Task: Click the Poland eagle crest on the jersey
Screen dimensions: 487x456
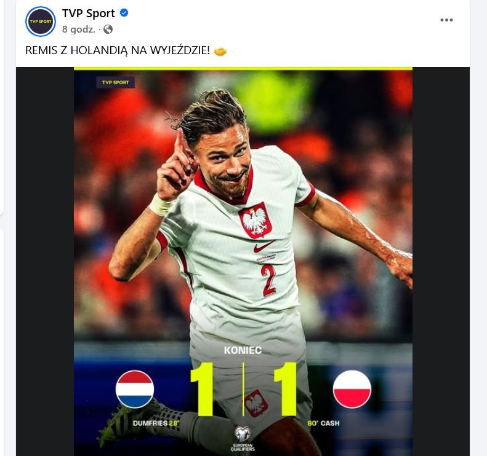Action: [256, 221]
